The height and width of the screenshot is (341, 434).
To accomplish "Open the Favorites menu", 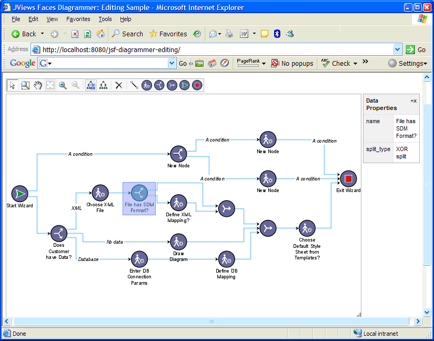I will click(78, 19).
